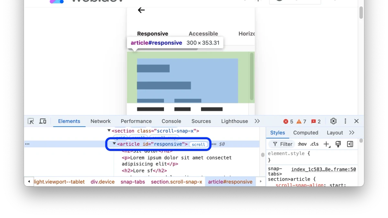Open the DevTools three-dot customize menu
The image size is (388, 218).
point(345,121)
